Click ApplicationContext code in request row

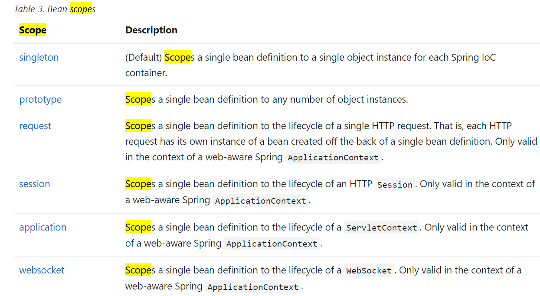333,158
